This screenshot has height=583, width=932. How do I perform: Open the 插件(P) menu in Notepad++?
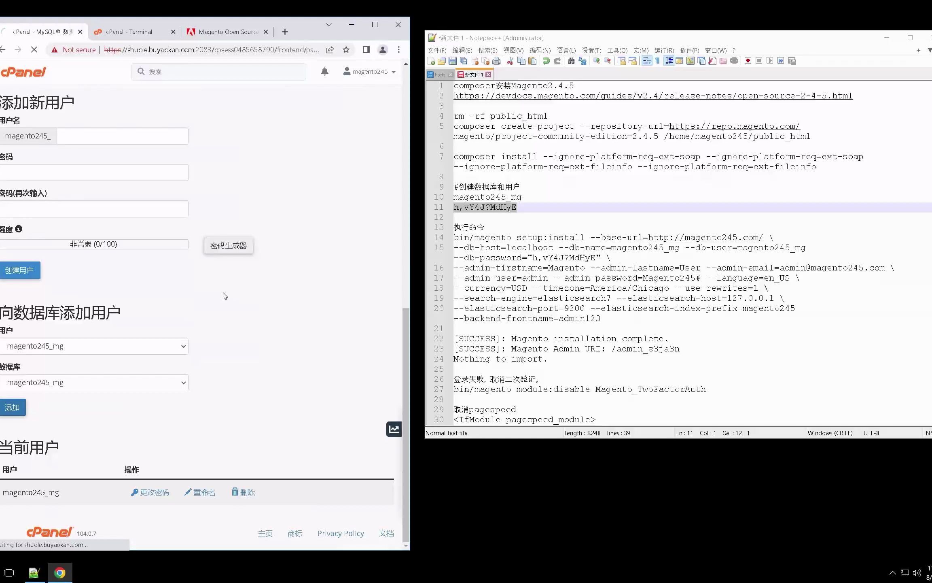(x=689, y=51)
